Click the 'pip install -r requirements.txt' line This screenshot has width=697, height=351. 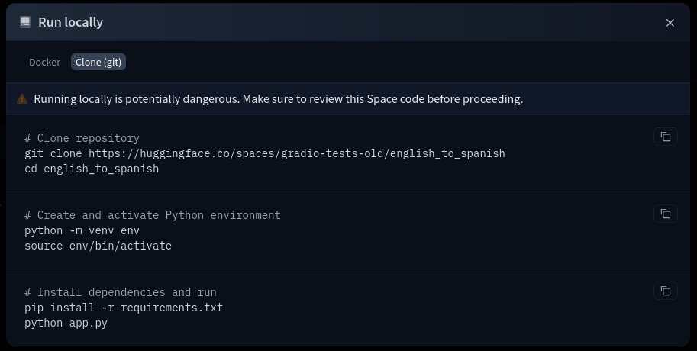(124, 308)
